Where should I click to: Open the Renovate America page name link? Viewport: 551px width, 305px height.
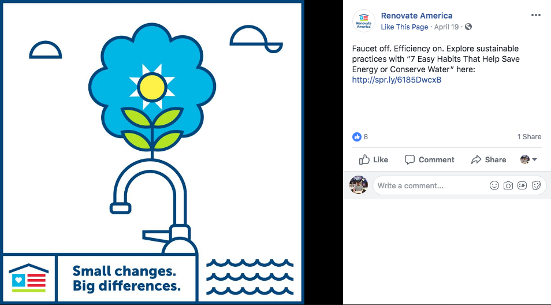tap(416, 16)
